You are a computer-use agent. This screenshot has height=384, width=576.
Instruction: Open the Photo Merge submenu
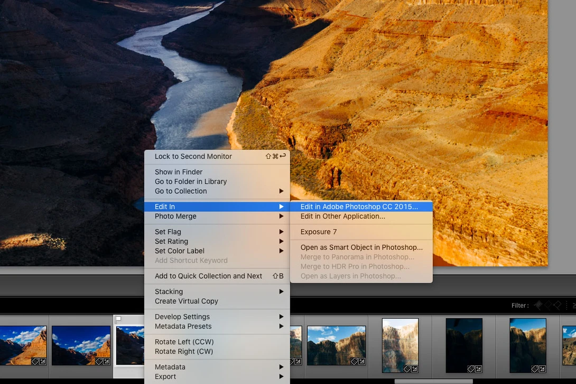[217, 216]
